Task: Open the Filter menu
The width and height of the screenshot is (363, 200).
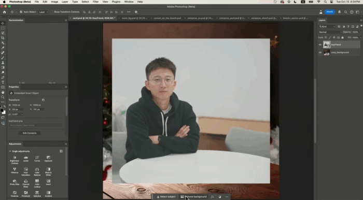Action: tap(95, 2)
